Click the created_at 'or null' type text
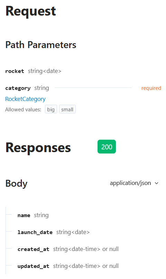The image size is (166, 279). (x=110, y=249)
